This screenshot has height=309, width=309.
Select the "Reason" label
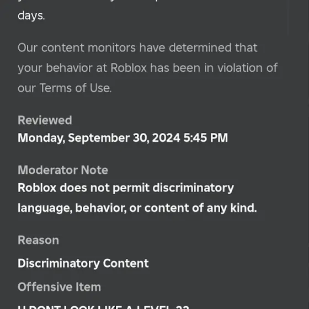coord(38,240)
